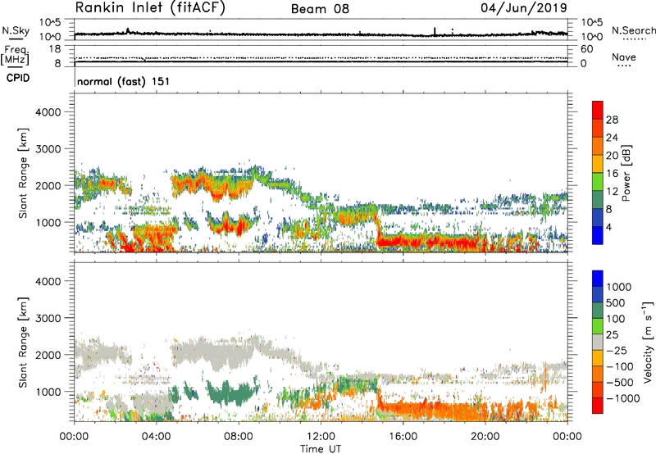Image resolution: width=656 pixels, height=454 pixels.
Task: Click the '3000' tick of the velocity panel
Action: tap(48, 318)
